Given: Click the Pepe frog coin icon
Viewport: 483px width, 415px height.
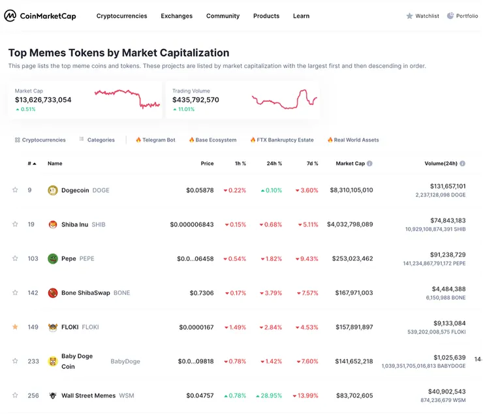Looking at the screenshot, I should pos(53,258).
